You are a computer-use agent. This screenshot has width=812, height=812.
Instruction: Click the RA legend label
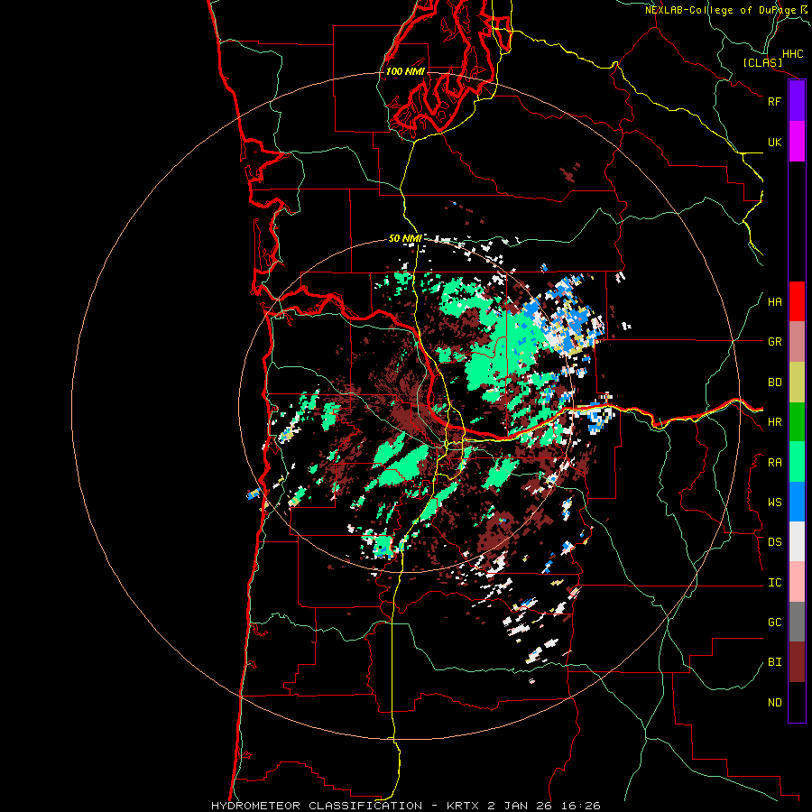pyautogui.click(x=774, y=463)
